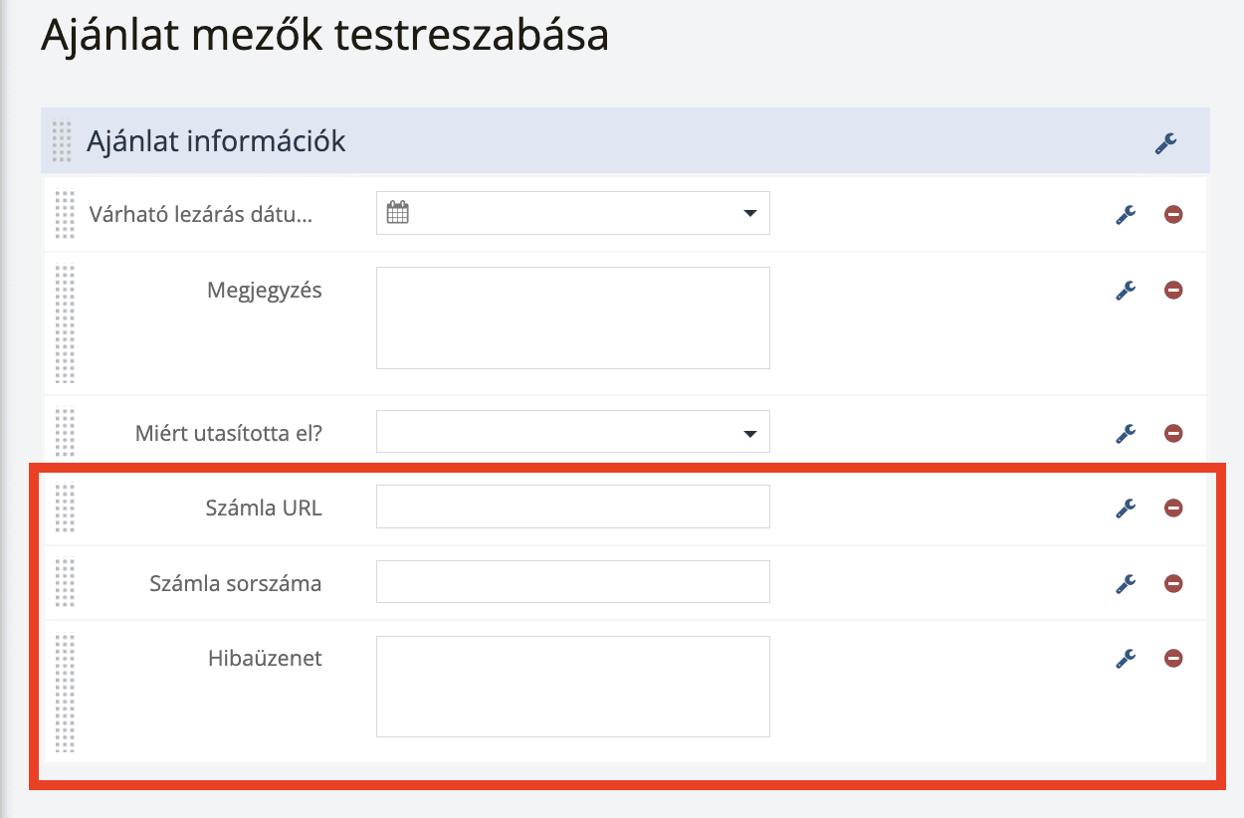This screenshot has width=1244, height=818.
Task: Edit the Számla URL field settings
Action: [1126, 508]
